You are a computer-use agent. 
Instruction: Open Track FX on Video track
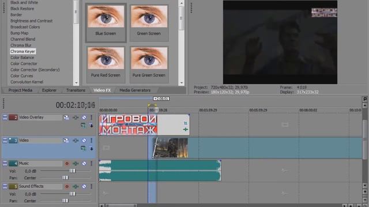click(x=76, y=140)
